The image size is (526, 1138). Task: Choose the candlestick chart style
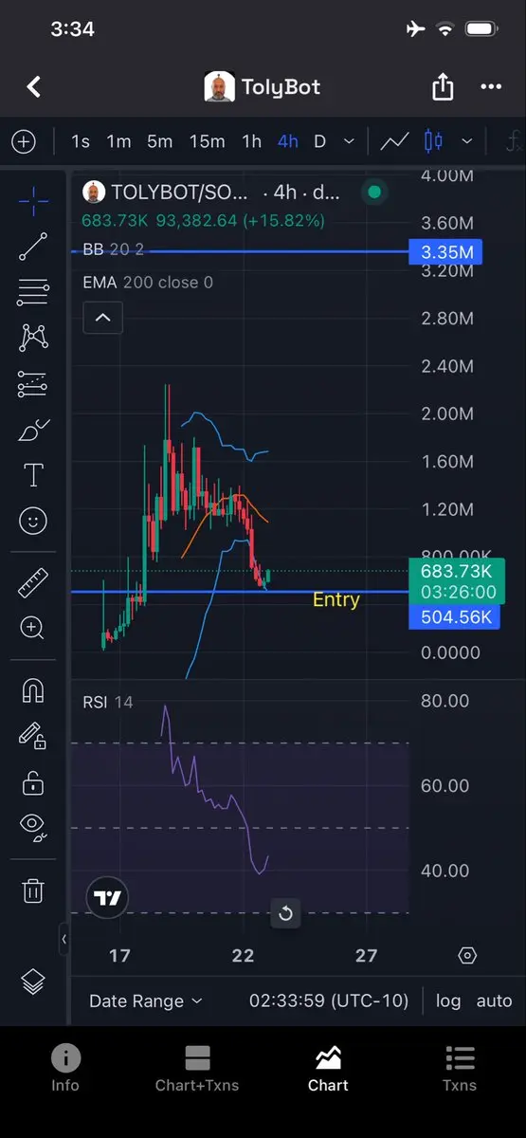point(433,141)
